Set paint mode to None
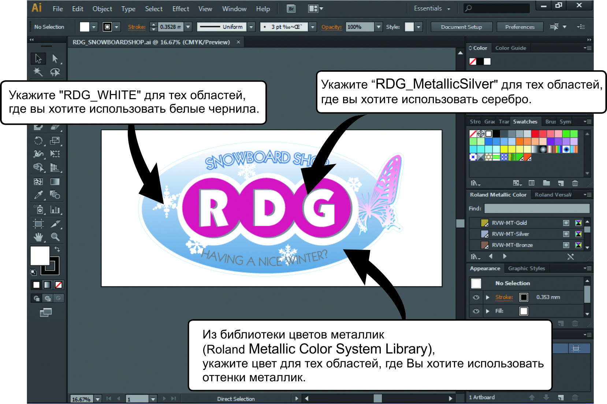Image resolution: width=607 pixels, height=404 pixels. [x=59, y=285]
